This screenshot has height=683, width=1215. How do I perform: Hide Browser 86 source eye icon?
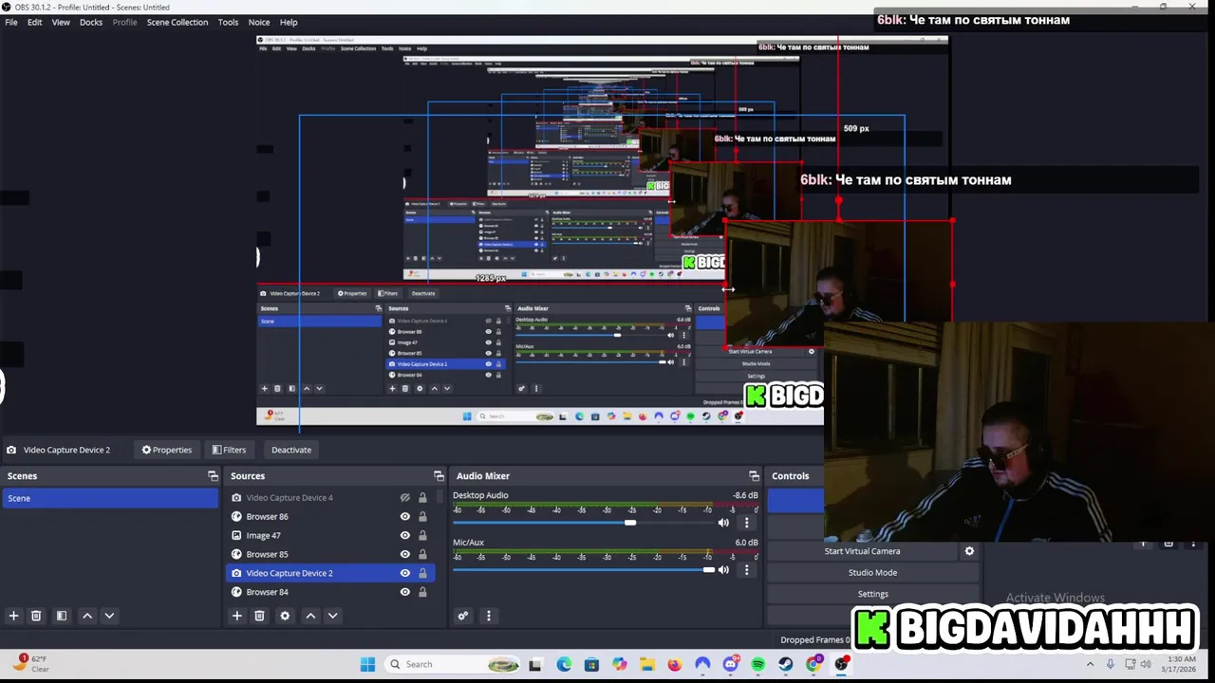[405, 517]
